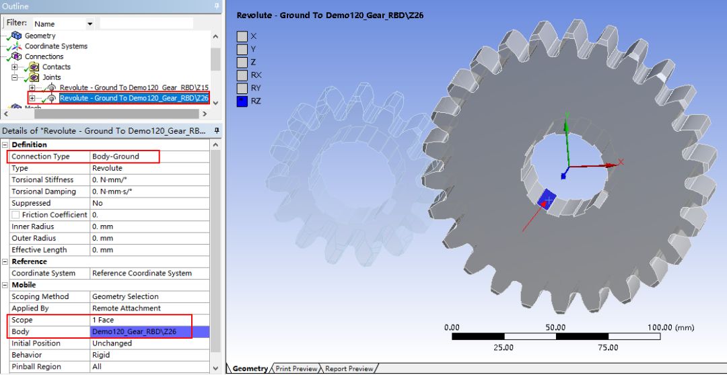
Task: Click the Joints folder icon
Action: 34,77
